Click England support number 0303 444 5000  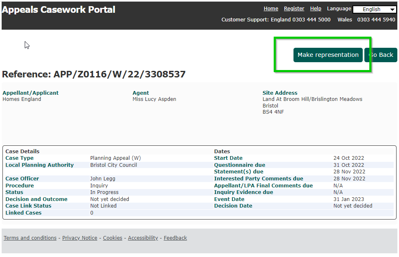tap(311, 20)
